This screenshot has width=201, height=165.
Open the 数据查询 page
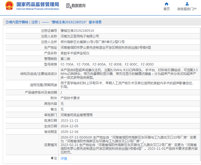coord(78,6)
